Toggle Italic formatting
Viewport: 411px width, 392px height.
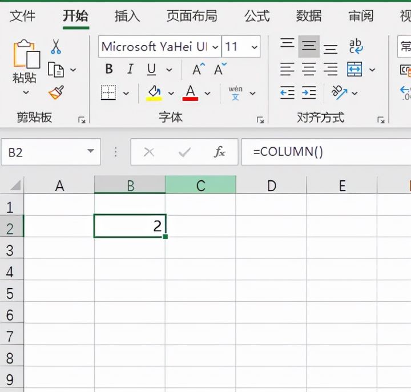130,69
